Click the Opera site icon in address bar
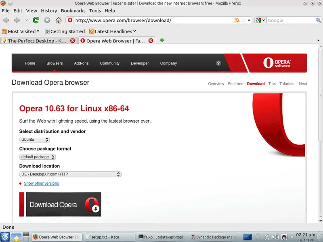Screen dimensions: 323x242 tap(70, 20)
